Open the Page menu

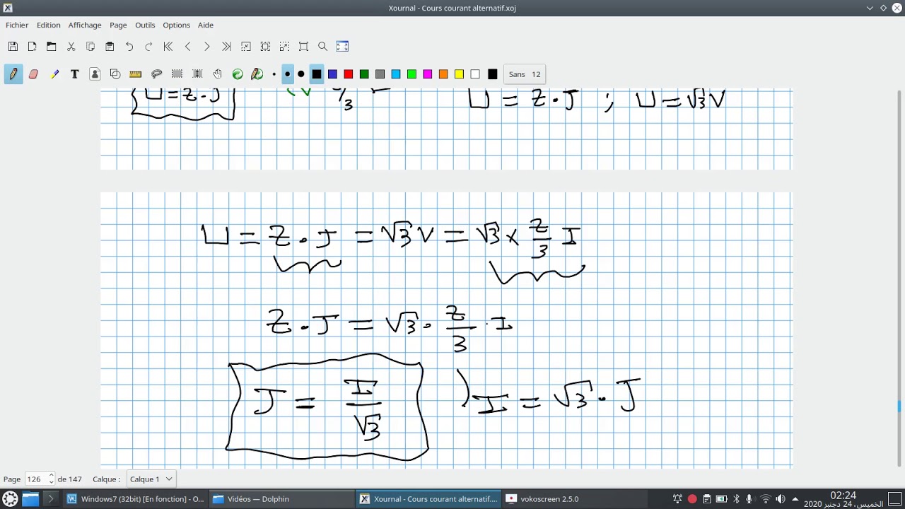pyautogui.click(x=118, y=25)
